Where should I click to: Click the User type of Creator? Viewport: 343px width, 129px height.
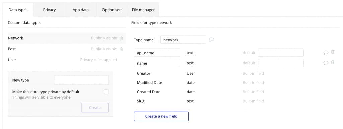pyautogui.click(x=191, y=73)
